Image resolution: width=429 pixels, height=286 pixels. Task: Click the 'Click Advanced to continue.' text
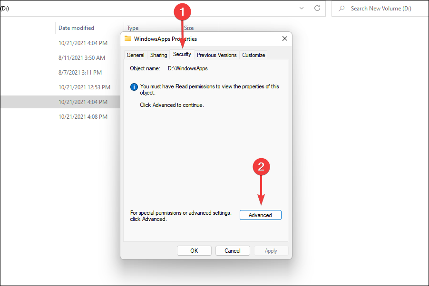coord(172,105)
